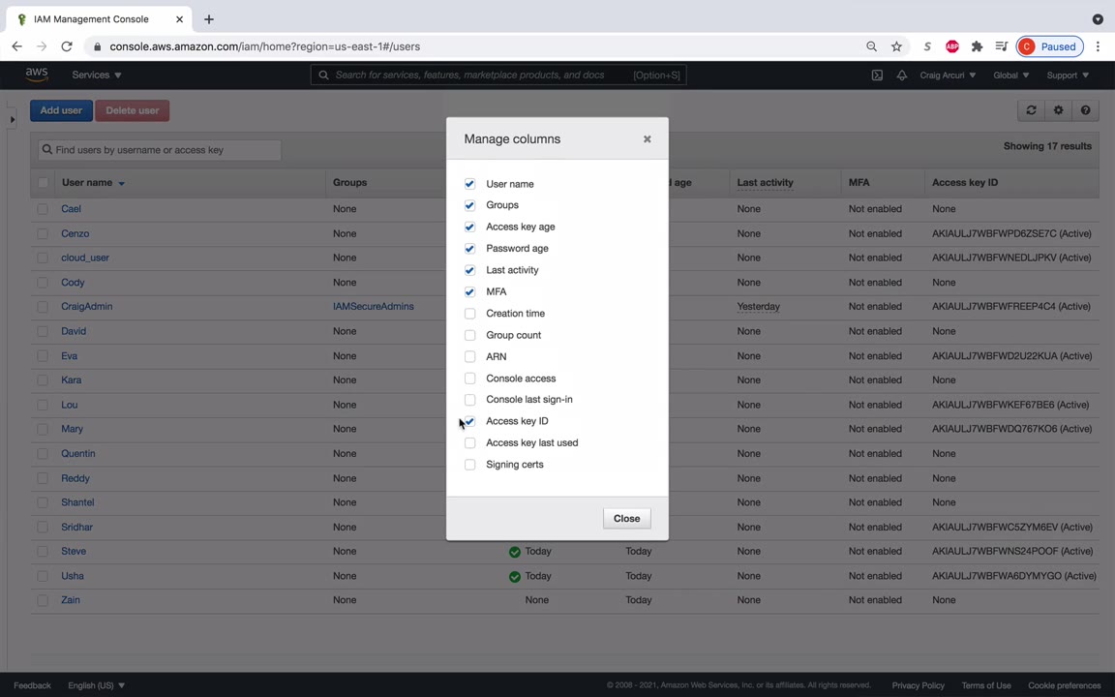Enable the Group count column checkbox
Image resolution: width=1115 pixels, height=697 pixels.
point(470,335)
